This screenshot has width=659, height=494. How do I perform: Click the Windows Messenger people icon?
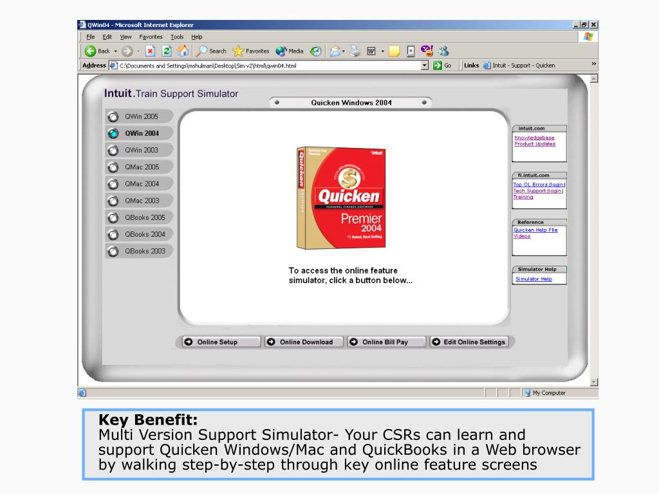[444, 51]
